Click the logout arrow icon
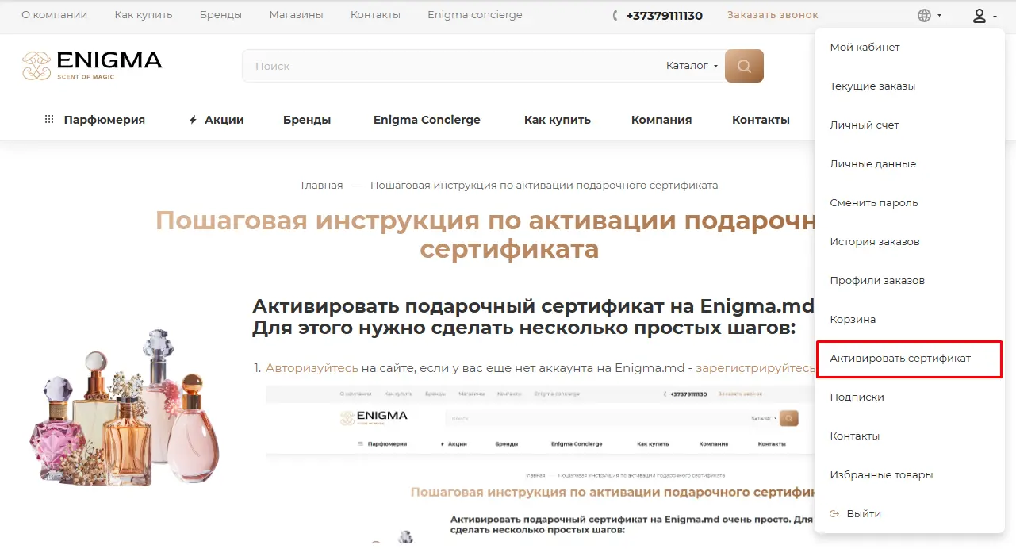1016x549 pixels. [x=834, y=513]
